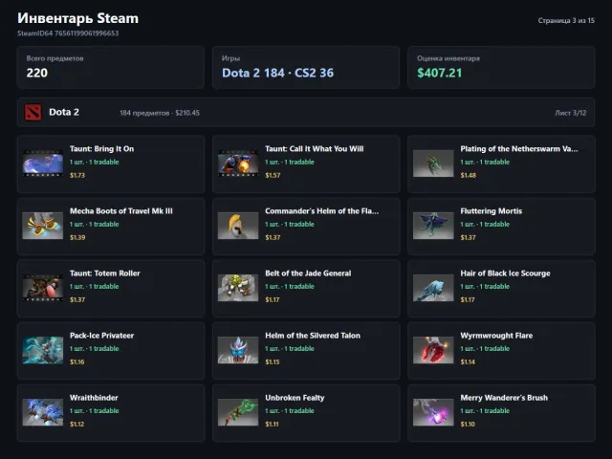Click the Wraithbinder title

pyautogui.click(x=94, y=398)
